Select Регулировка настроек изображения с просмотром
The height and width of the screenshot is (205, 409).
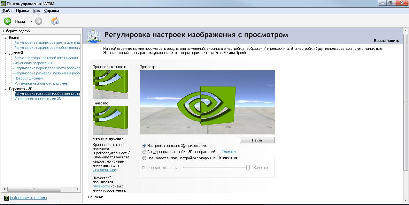pos(47,94)
